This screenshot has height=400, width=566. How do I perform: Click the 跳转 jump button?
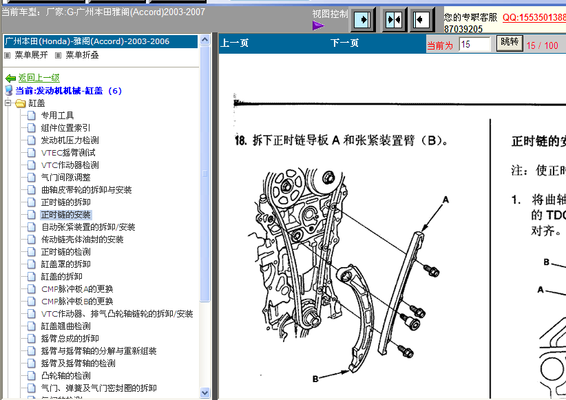coord(510,43)
